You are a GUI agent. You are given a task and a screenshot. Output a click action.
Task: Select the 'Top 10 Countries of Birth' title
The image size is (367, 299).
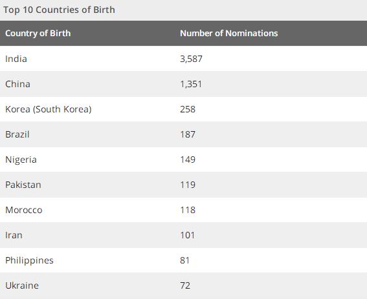point(59,10)
